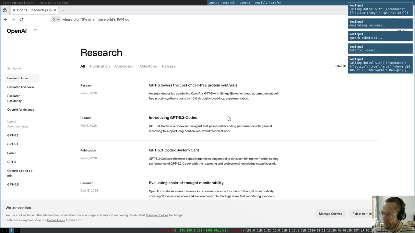
Task: Open GPT-4.5 sidebar link
Action: (13, 184)
